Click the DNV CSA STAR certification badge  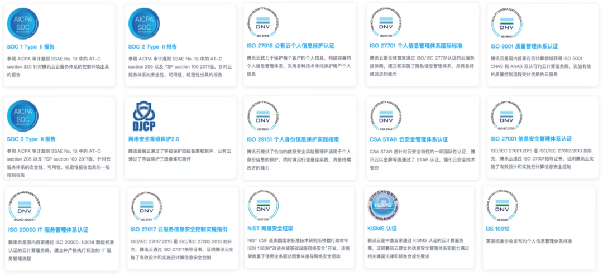coord(386,116)
